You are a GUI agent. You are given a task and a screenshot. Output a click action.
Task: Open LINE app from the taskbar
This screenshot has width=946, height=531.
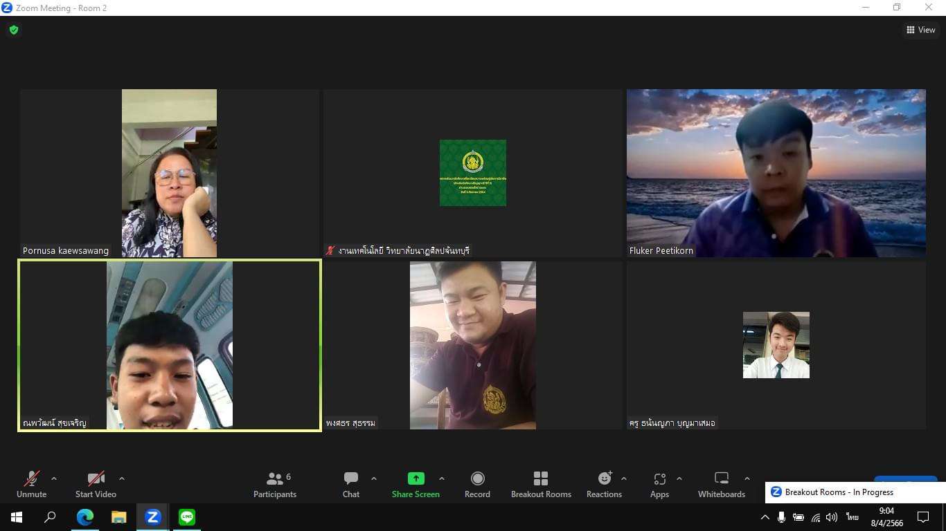tap(186, 516)
